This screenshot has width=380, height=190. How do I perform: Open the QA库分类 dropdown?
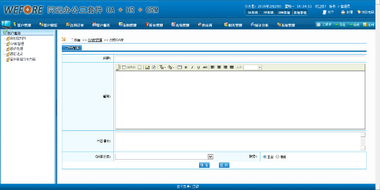pyautogui.click(x=164, y=157)
